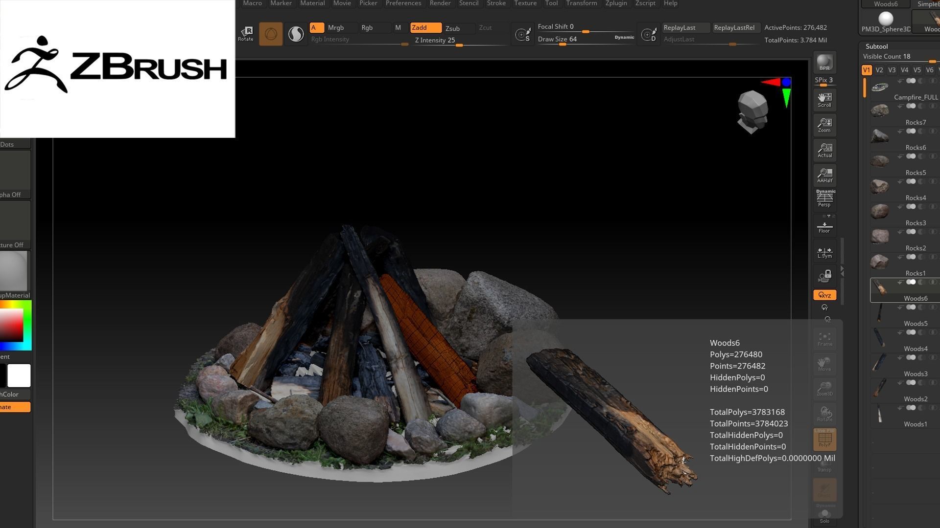This screenshot has height=528, width=940.
Task: Click the white secondary color swatch
Action: [x=19, y=375]
